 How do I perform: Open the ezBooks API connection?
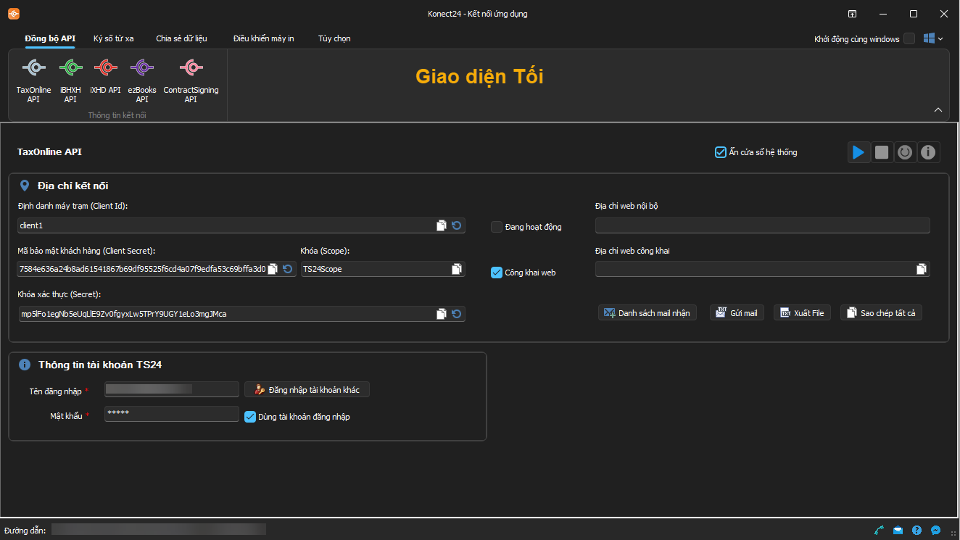click(142, 80)
